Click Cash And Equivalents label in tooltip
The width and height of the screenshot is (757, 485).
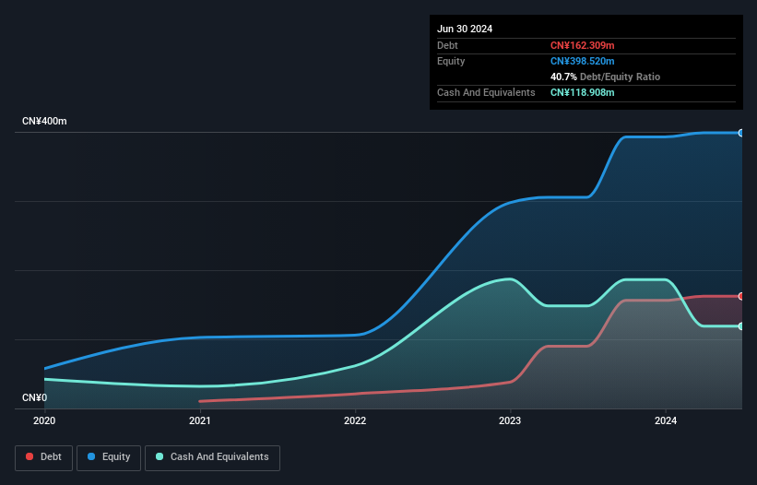(486, 92)
